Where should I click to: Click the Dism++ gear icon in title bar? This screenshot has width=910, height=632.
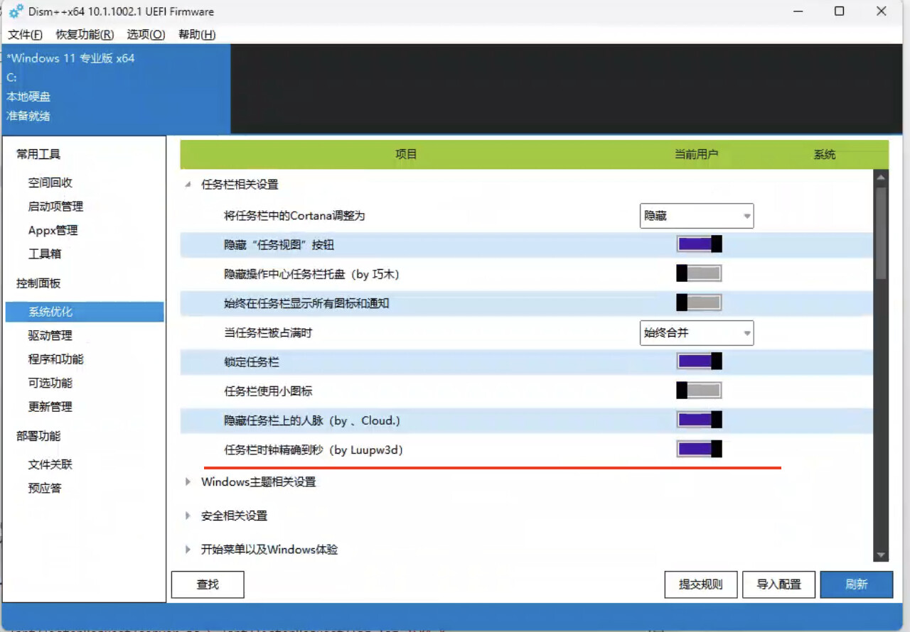tap(16, 11)
